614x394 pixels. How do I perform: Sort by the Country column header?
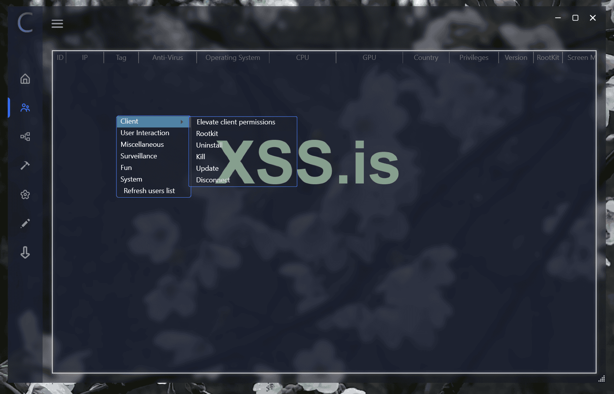pyautogui.click(x=426, y=58)
